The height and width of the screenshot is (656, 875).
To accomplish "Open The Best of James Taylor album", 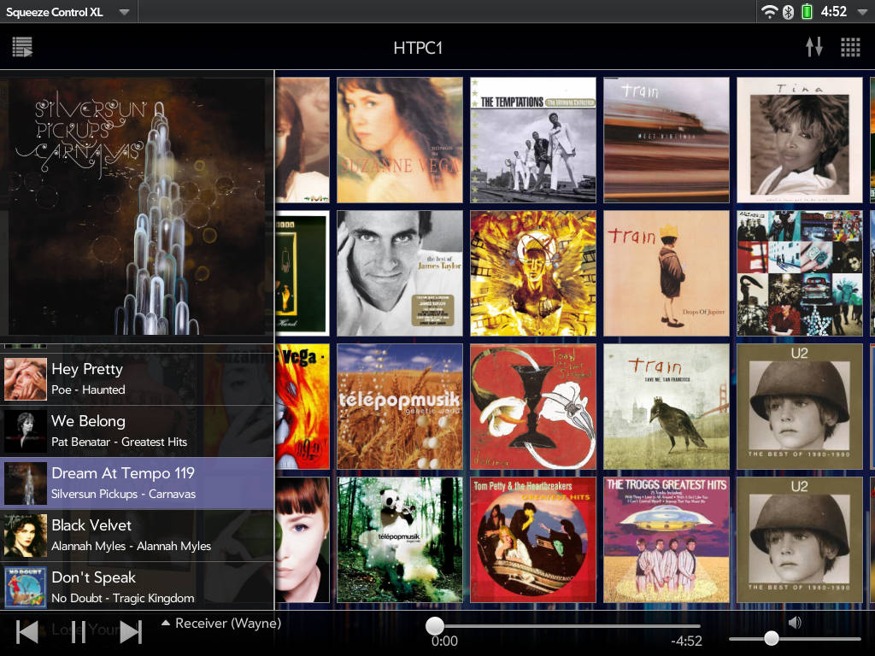I will [x=400, y=273].
